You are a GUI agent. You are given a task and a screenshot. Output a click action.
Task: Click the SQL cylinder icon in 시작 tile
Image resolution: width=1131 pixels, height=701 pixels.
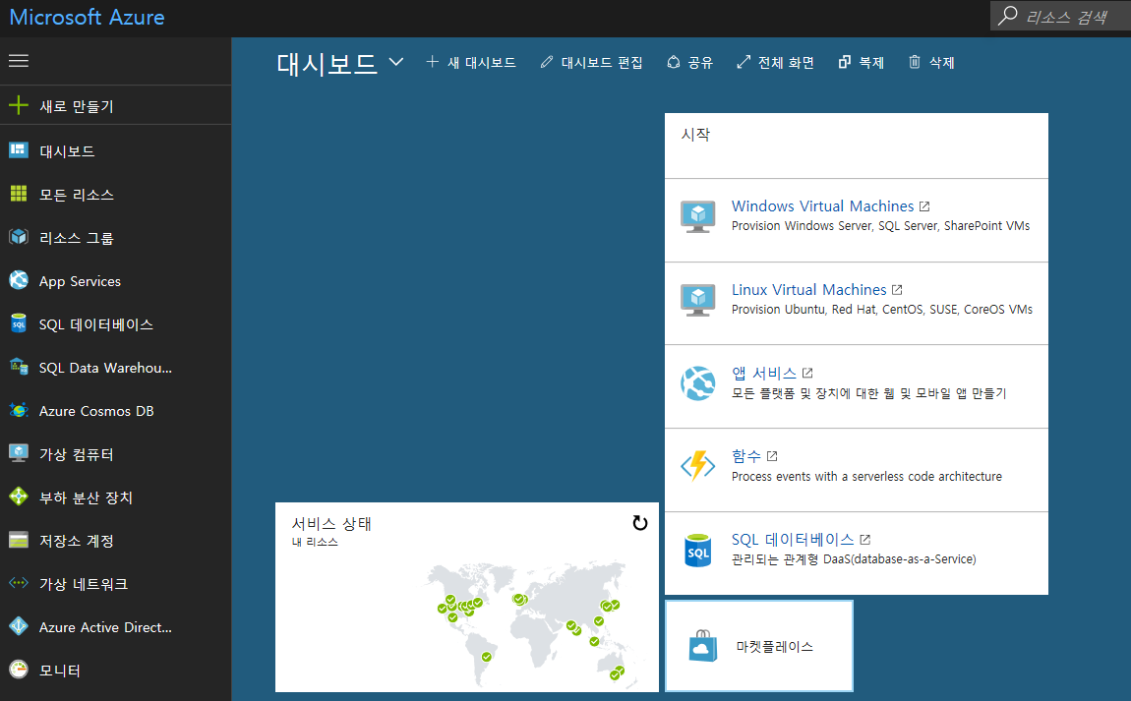[x=697, y=551]
